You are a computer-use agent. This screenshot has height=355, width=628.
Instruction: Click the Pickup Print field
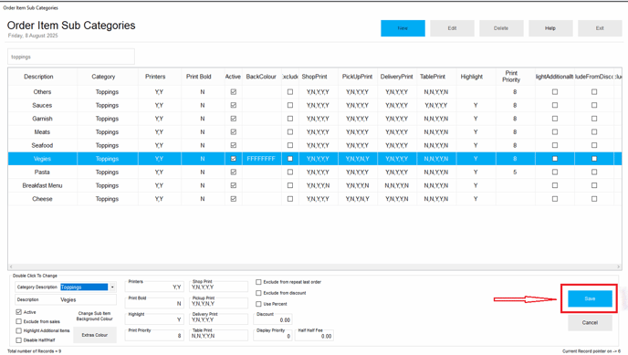[219, 303]
